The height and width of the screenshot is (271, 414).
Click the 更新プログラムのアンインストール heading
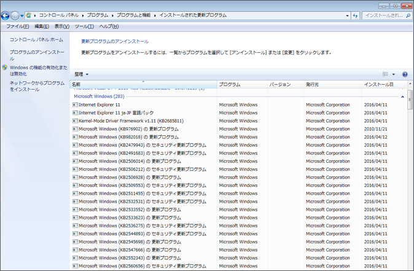(x=115, y=41)
